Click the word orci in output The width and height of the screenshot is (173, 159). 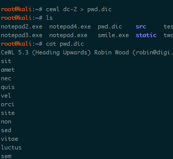(7, 104)
